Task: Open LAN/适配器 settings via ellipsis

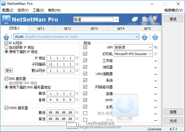Action: pos(156,74)
